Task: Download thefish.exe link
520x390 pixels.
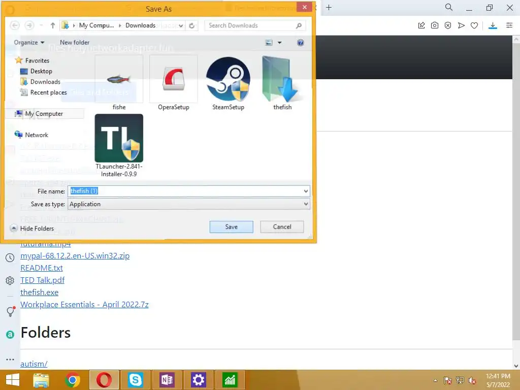Action: click(40, 292)
